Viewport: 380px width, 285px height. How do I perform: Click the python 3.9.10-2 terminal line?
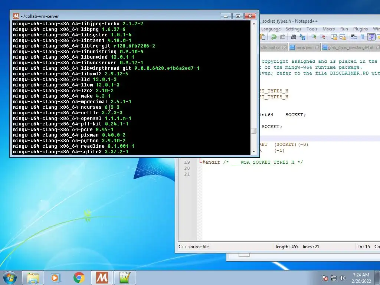pos(69,141)
